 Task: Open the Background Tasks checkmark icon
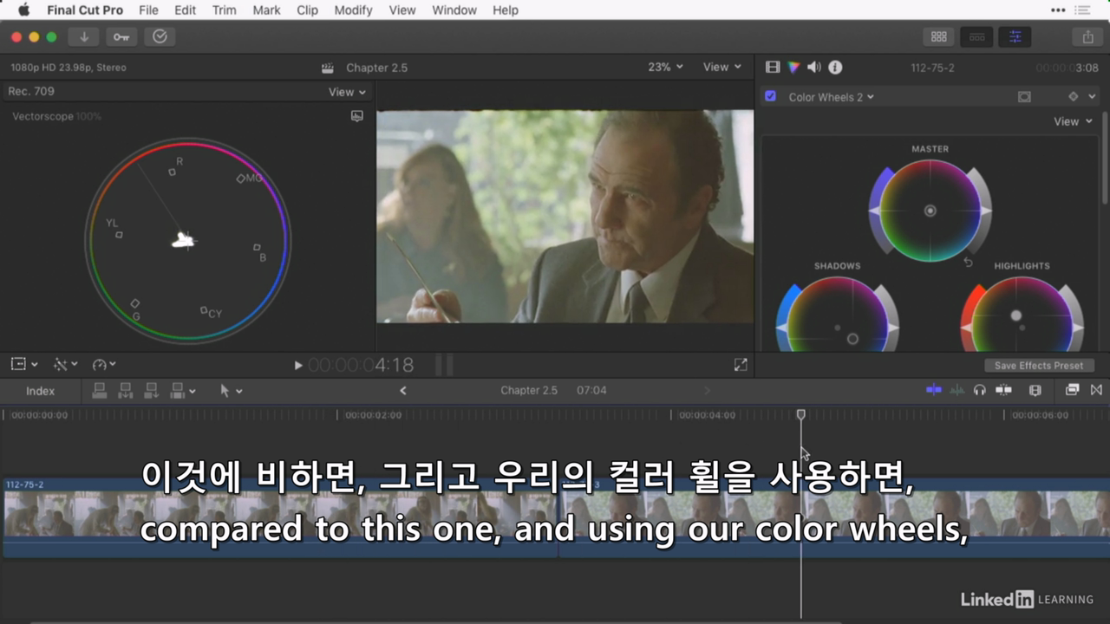160,36
